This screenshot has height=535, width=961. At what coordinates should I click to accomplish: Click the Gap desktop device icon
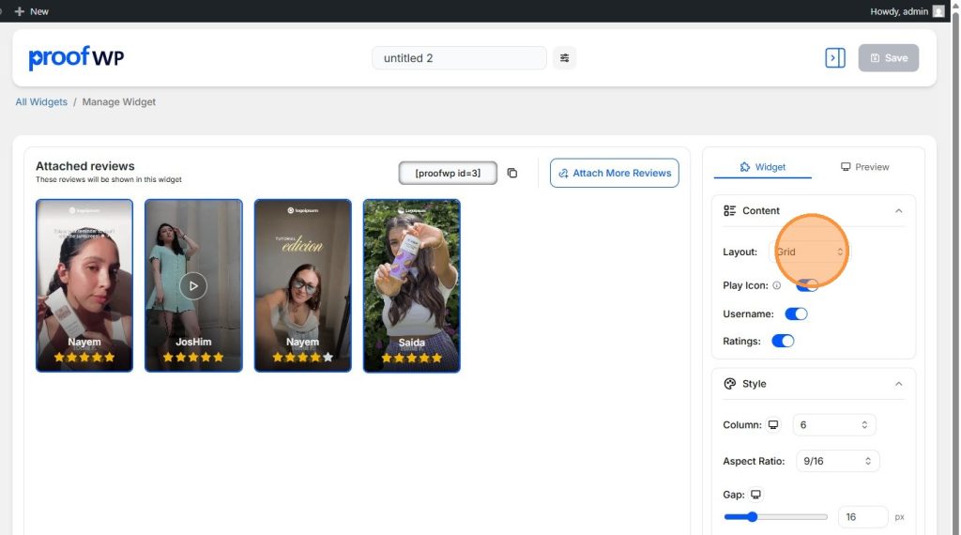755,495
